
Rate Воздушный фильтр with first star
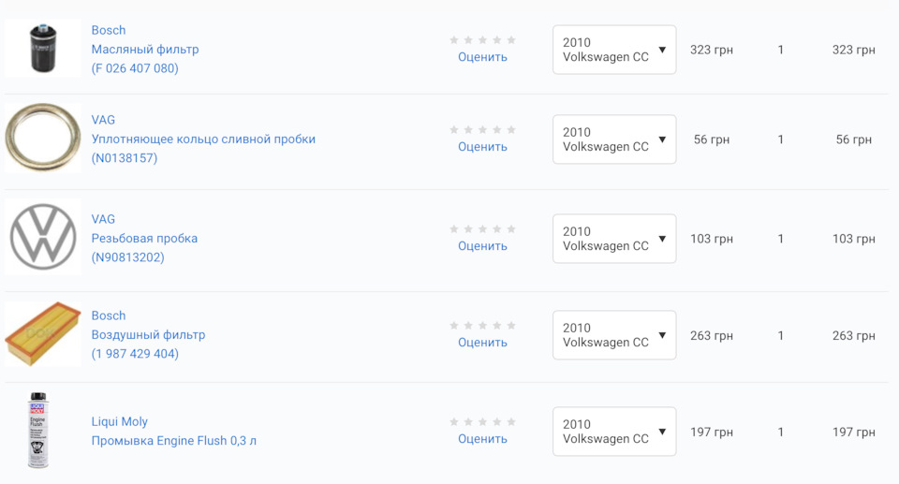pos(454,325)
